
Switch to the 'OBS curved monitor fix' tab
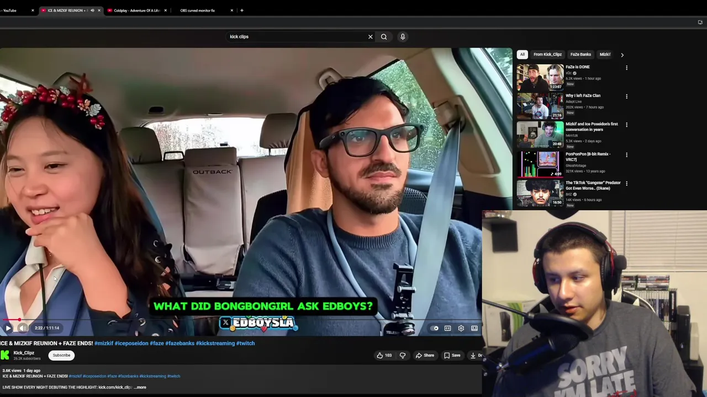(197, 10)
